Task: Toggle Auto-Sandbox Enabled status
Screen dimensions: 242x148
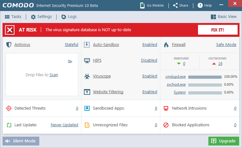Action: (x=150, y=45)
